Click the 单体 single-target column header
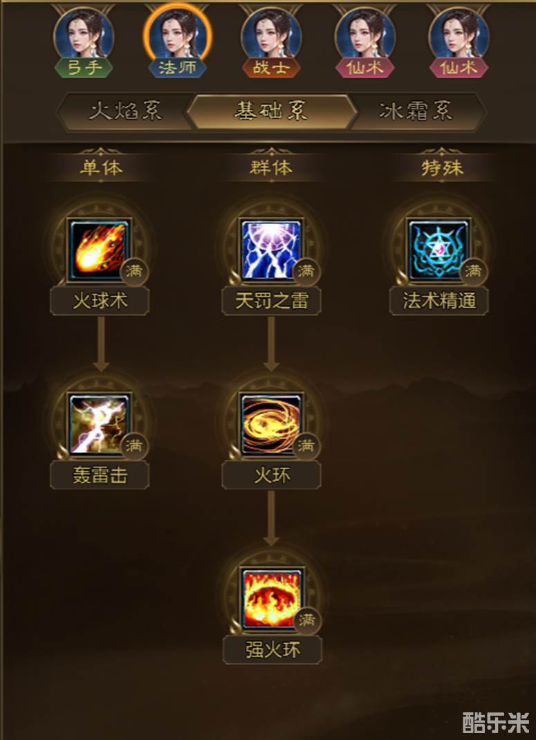 101,169
